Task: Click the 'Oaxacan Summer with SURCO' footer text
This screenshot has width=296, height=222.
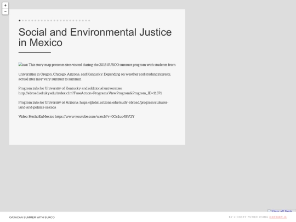Action: (32, 217)
